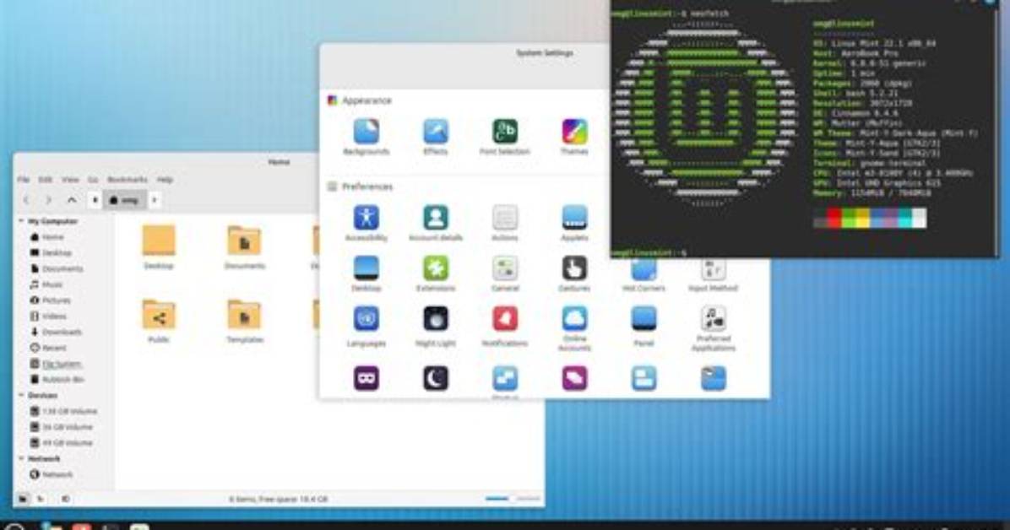The height and width of the screenshot is (530, 1010).
Task: Open the View menu in file manager
Action: [70, 180]
